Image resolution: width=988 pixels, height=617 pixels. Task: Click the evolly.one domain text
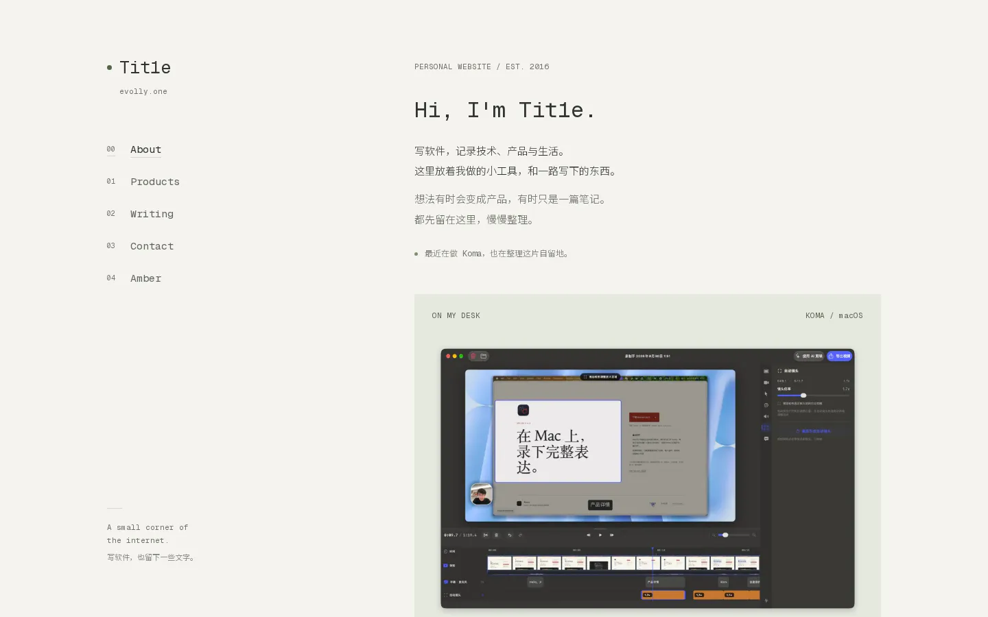(143, 91)
